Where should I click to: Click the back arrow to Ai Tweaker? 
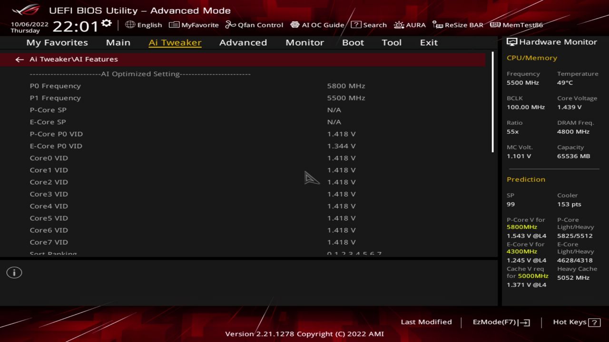[x=20, y=59]
